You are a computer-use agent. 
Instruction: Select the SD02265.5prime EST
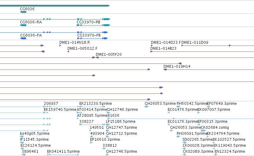(198, 140)
